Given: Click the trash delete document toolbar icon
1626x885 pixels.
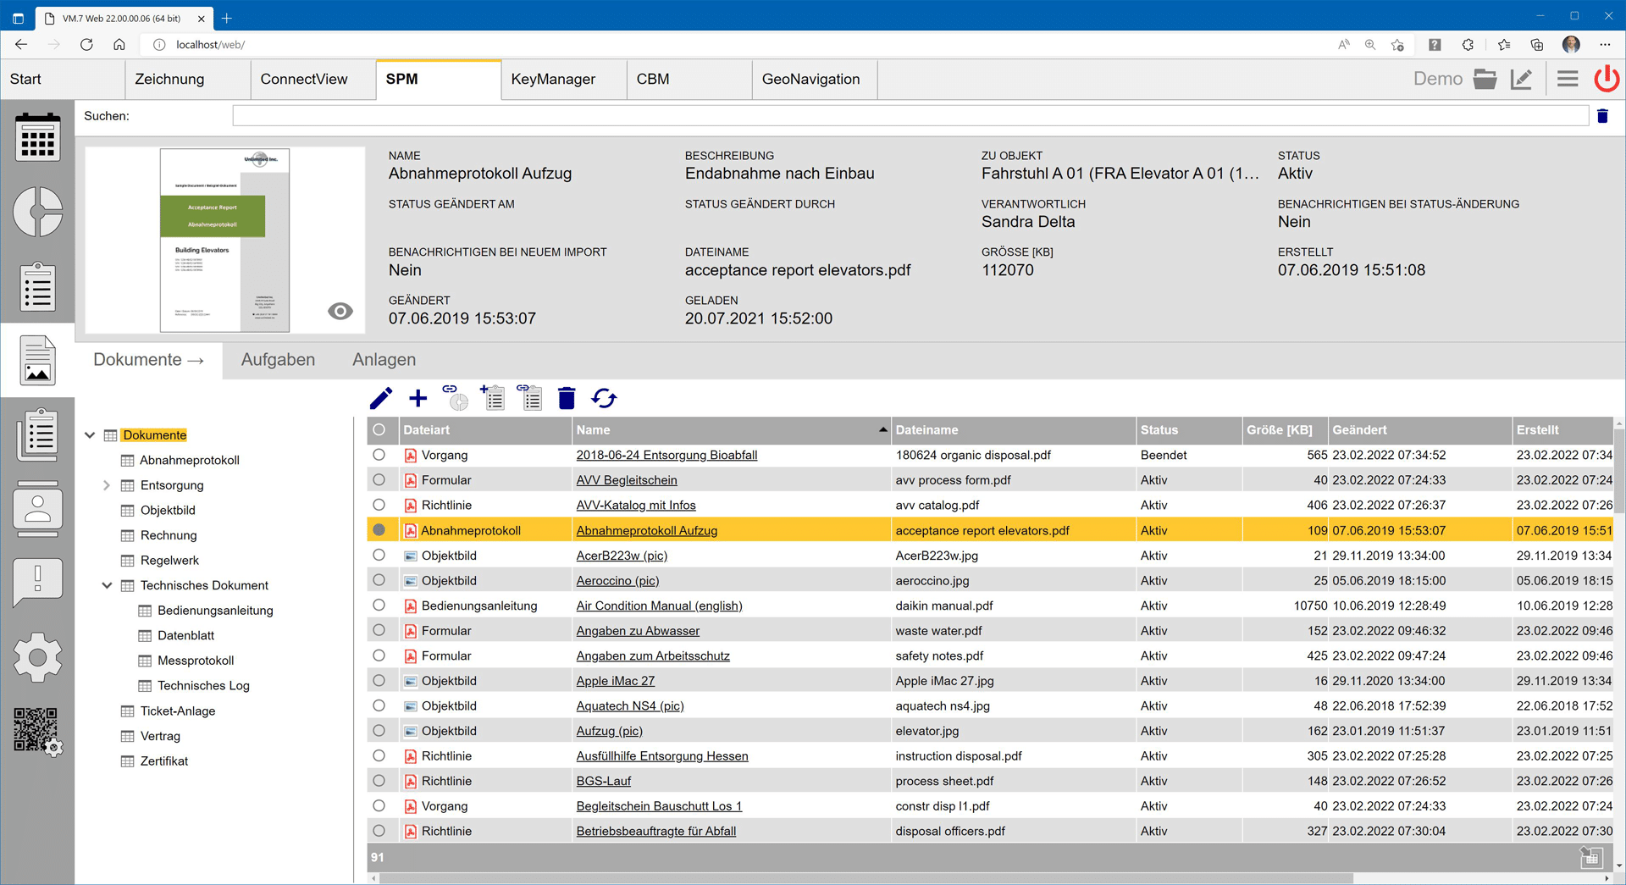Looking at the screenshot, I should coord(567,398).
